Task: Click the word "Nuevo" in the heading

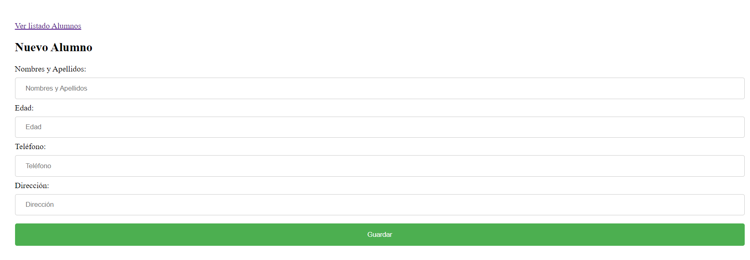Action: pos(32,48)
